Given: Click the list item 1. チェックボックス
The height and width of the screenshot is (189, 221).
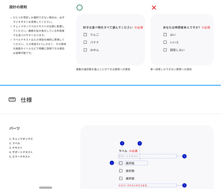Looking at the screenshot, I should (21, 139).
